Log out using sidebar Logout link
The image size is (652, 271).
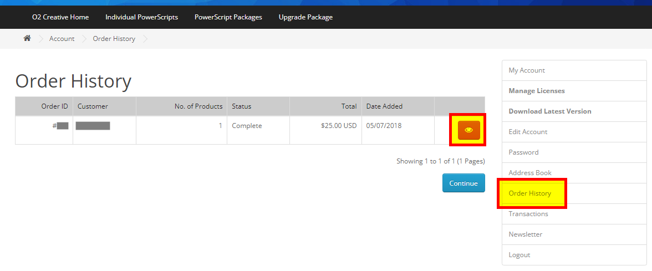[x=519, y=255]
